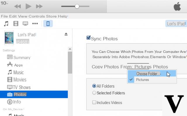The image size is (187, 116).
Task: Open Info in the Settings sidebar
Action: click(14, 102)
